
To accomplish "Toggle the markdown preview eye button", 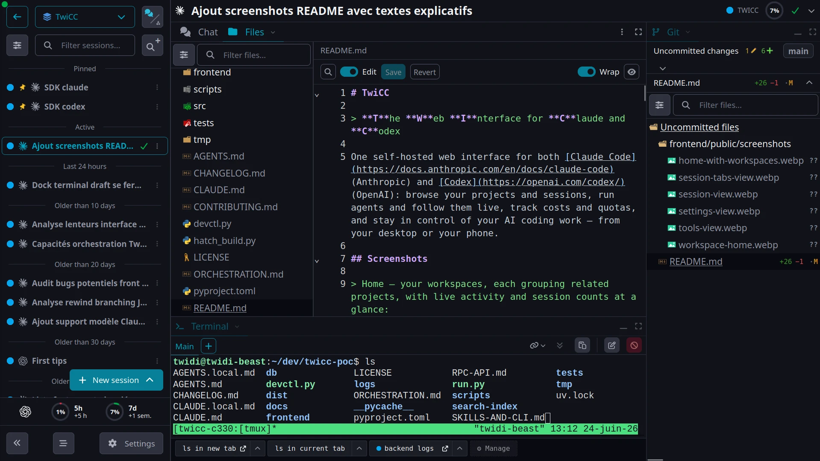I will point(632,72).
